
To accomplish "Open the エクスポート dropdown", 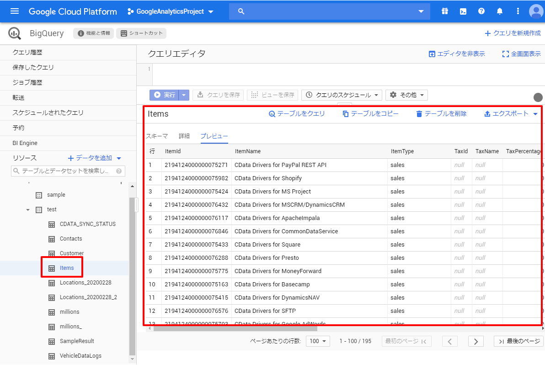I will (511, 114).
